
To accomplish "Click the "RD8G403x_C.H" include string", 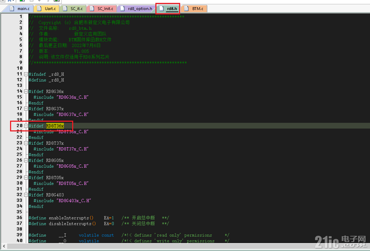I will pyautogui.click(x=73, y=200).
